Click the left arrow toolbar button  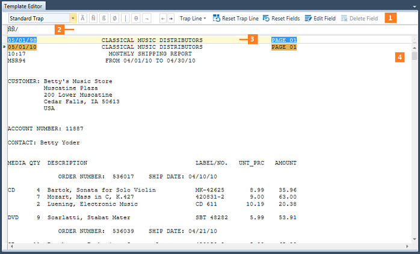[x=162, y=19]
